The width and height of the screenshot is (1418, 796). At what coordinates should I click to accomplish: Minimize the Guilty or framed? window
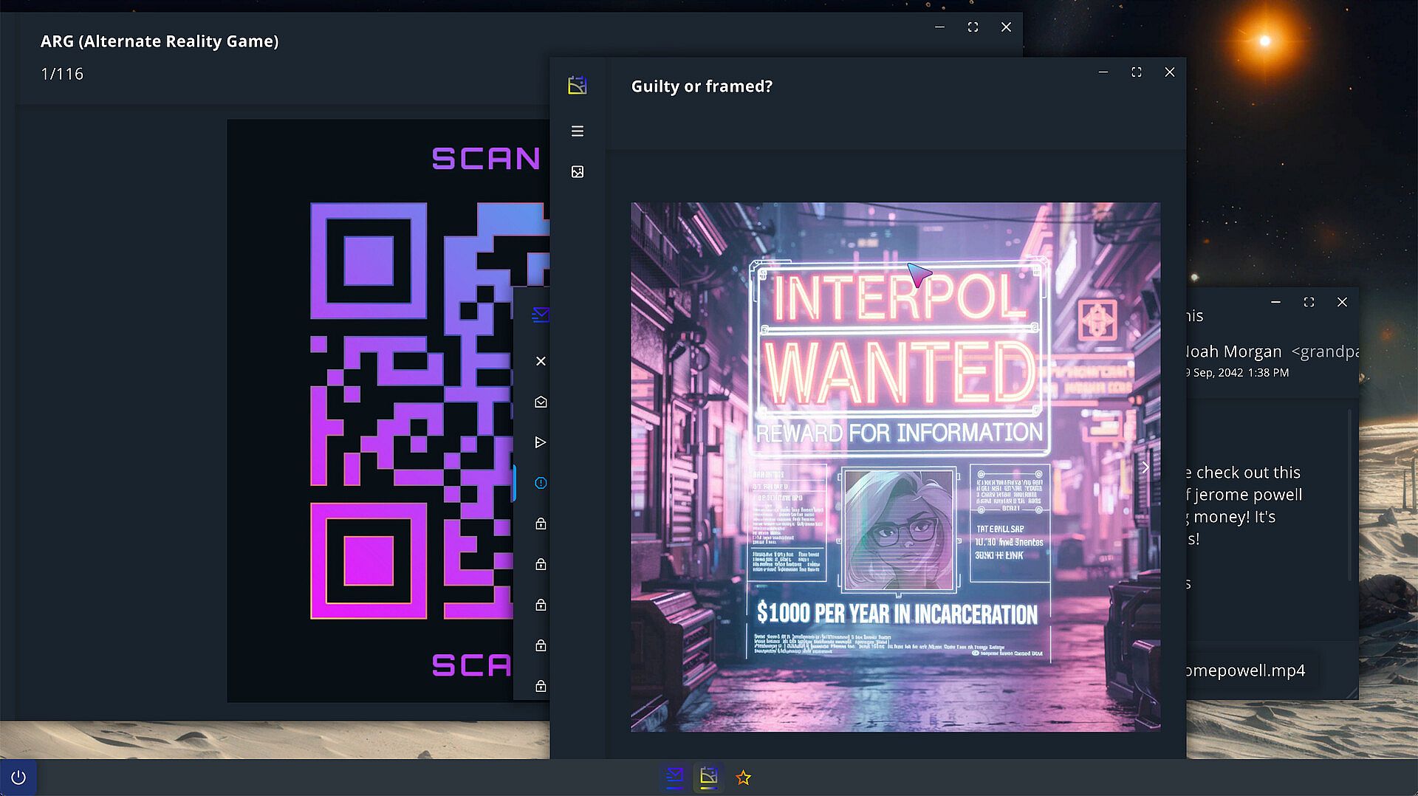(x=1103, y=72)
